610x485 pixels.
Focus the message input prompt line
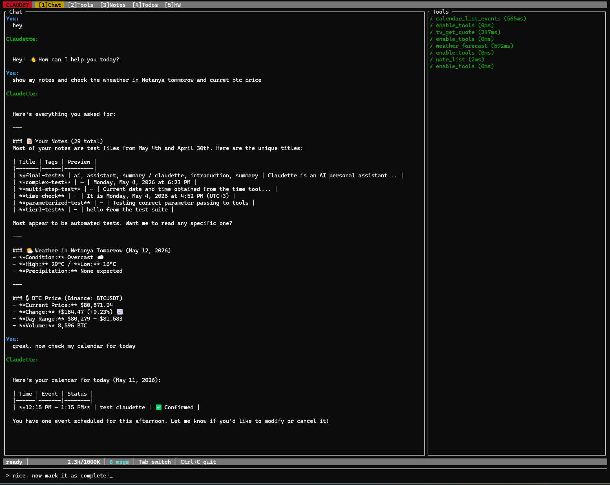(305, 476)
